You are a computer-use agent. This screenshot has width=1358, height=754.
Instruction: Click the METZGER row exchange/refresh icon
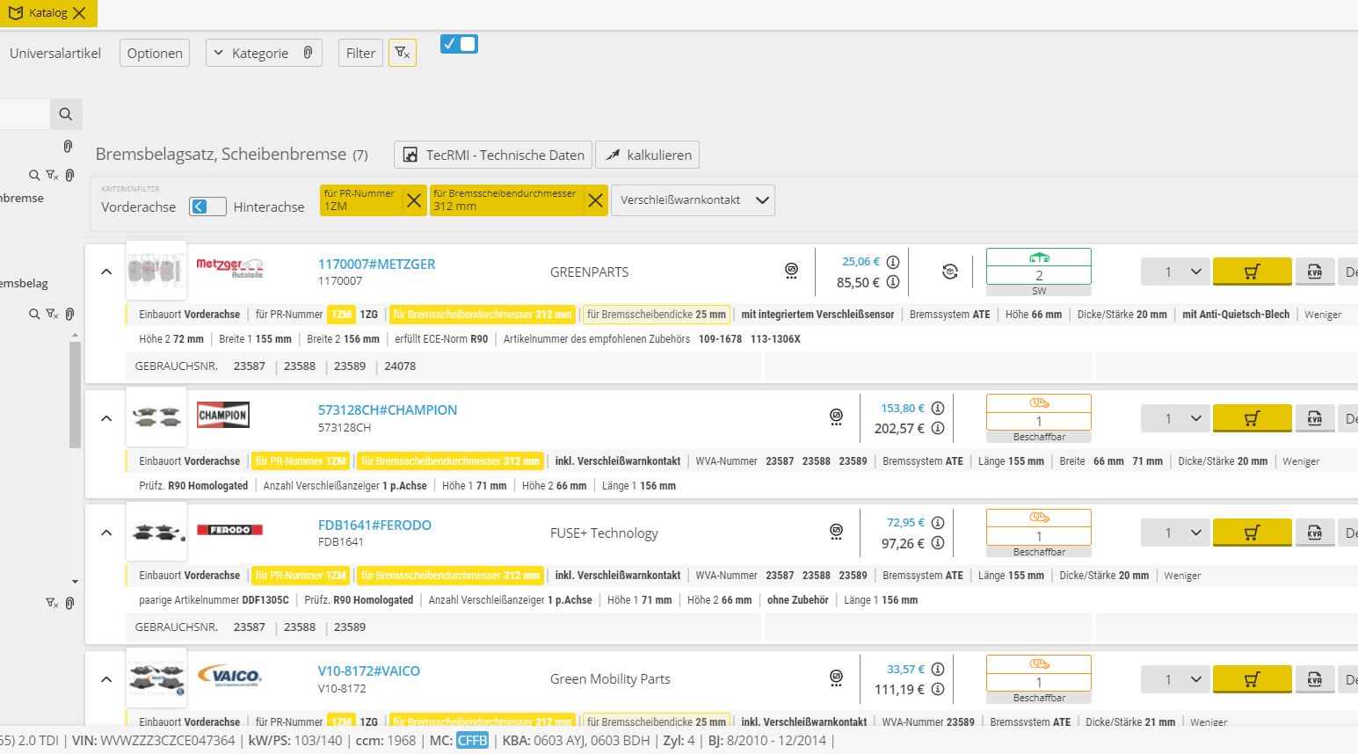[949, 272]
